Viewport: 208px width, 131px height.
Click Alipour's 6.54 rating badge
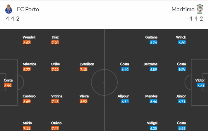pos(125,102)
